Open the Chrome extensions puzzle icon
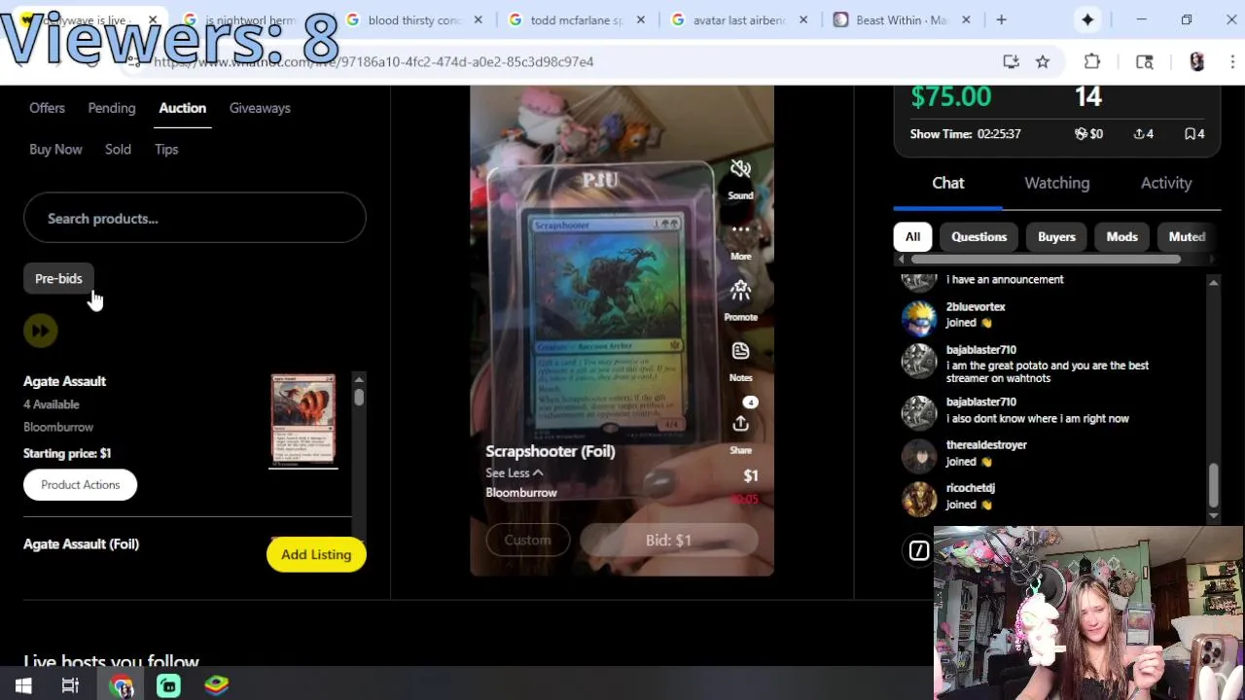This screenshot has height=700, width=1245. [x=1092, y=61]
